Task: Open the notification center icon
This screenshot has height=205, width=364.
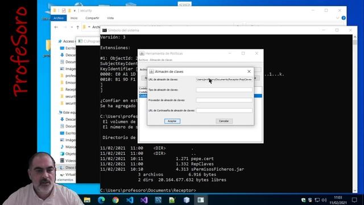Action: (354, 200)
